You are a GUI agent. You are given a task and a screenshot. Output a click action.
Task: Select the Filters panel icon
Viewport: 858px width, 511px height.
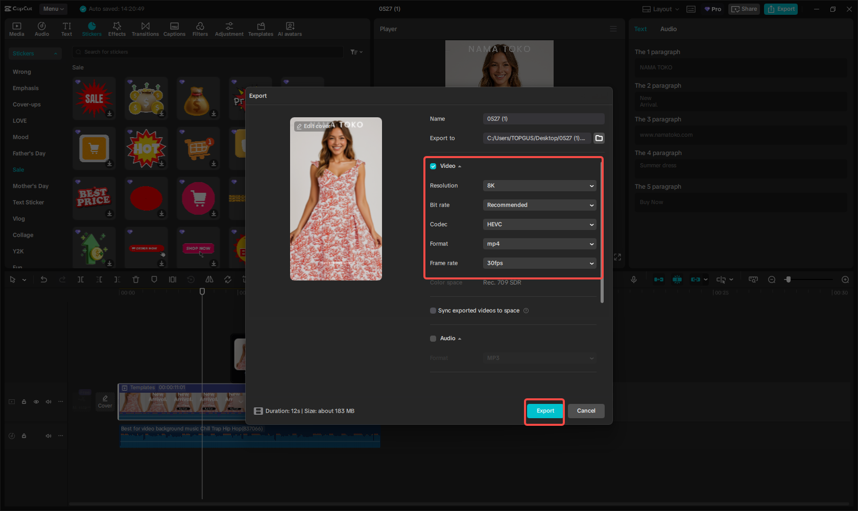(200, 28)
